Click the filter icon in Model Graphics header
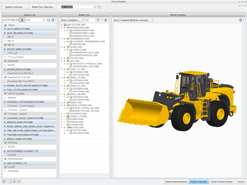This screenshot has height=185, width=247. click(241, 19)
